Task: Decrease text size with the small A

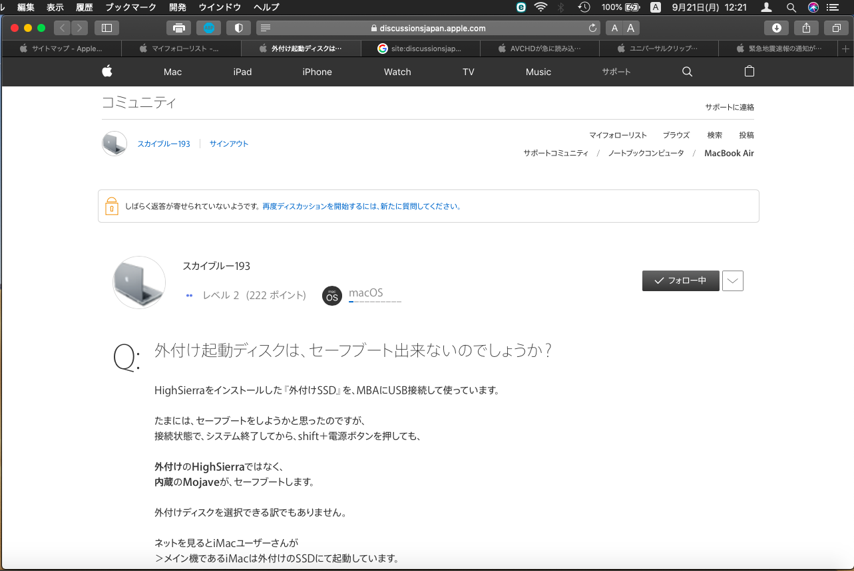Action: (x=614, y=28)
